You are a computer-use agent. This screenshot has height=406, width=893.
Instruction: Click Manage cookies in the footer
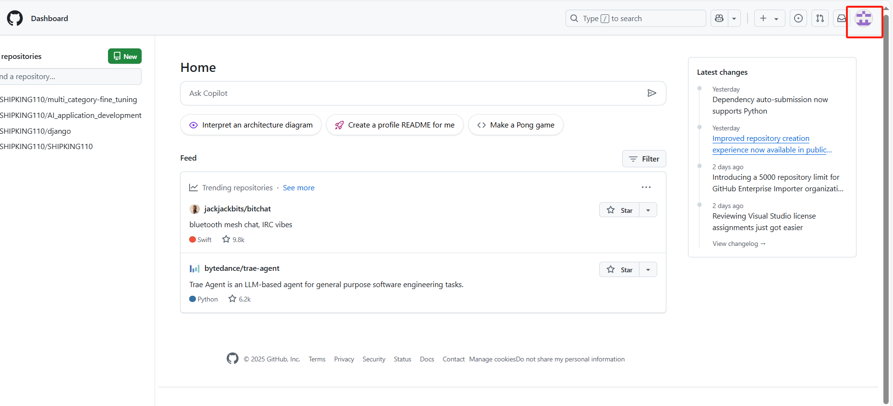pyautogui.click(x=493, y=359)
